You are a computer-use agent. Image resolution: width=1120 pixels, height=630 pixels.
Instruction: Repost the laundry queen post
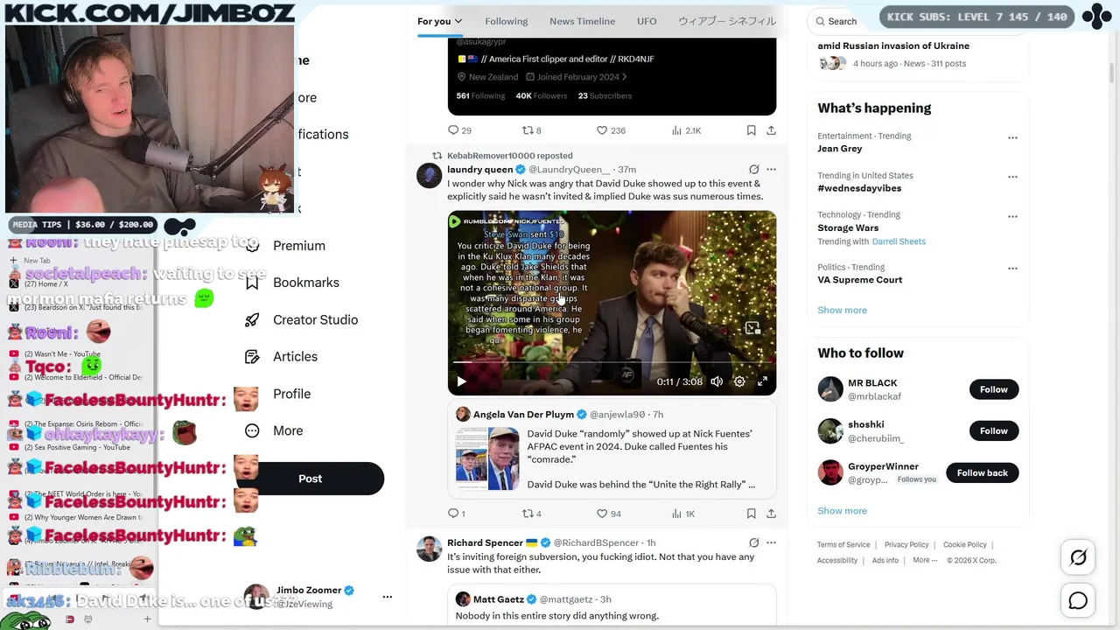pos(528,514)
